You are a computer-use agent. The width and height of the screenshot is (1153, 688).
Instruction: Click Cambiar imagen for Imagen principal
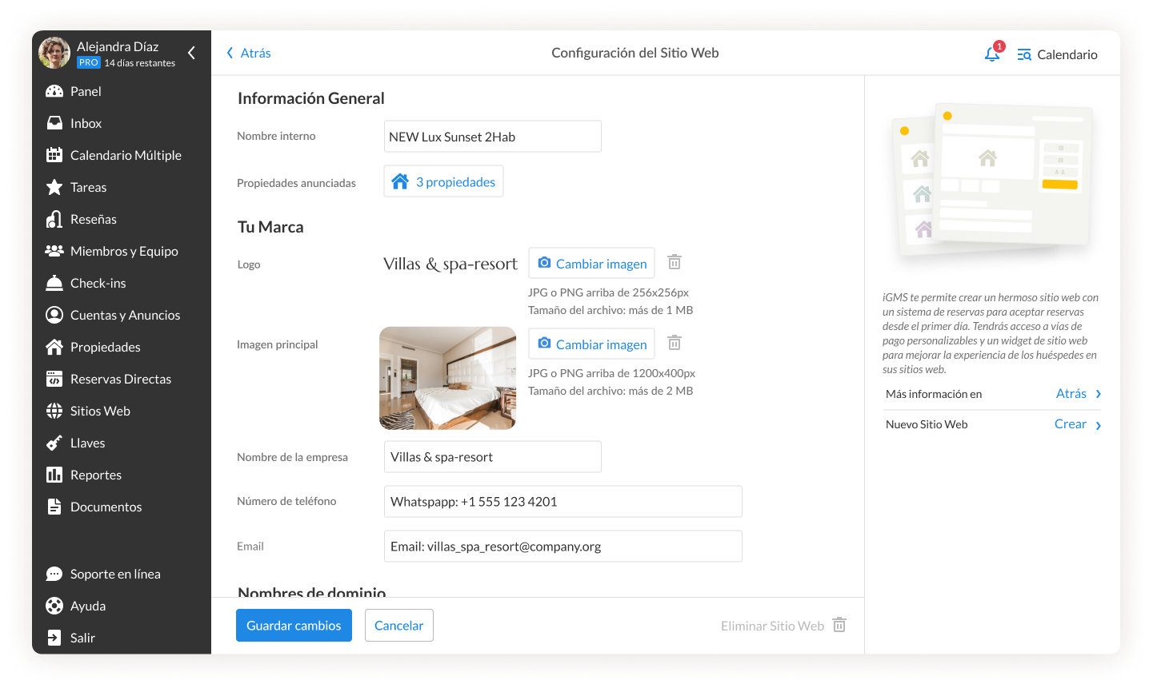592,344
